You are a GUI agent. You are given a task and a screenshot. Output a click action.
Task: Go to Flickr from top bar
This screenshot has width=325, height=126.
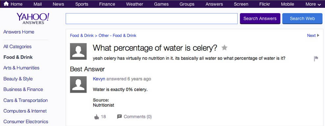click(x=265, y=4)
